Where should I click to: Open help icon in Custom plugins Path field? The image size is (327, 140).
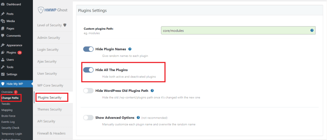pos(312,30)
